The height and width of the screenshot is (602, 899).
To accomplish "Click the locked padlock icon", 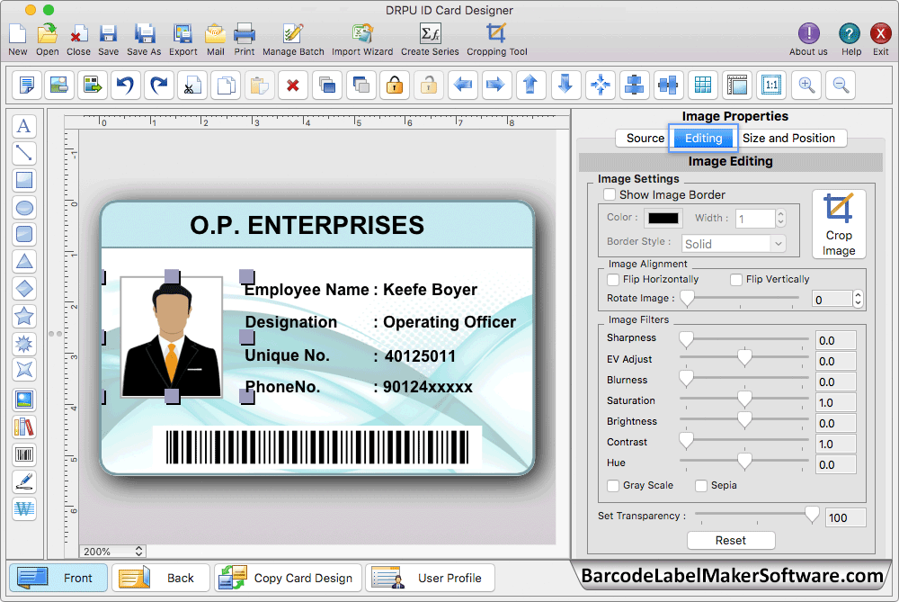I will coord(395,85).
